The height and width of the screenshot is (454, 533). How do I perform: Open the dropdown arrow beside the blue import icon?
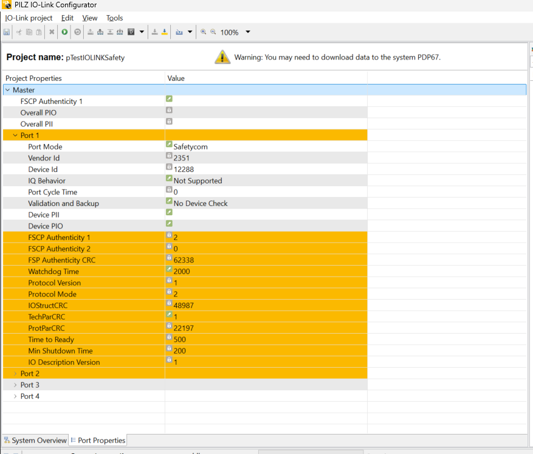tap(190, 32)
